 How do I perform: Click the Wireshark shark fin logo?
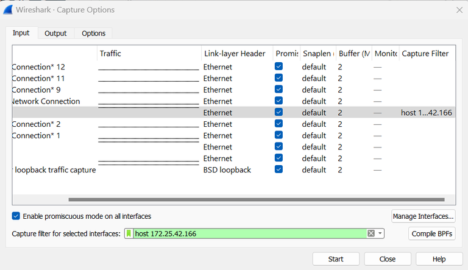tap(9, 10)
